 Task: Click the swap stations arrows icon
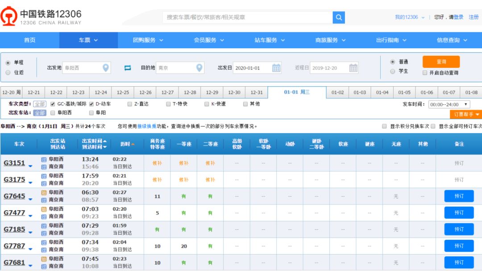[127, 67]
